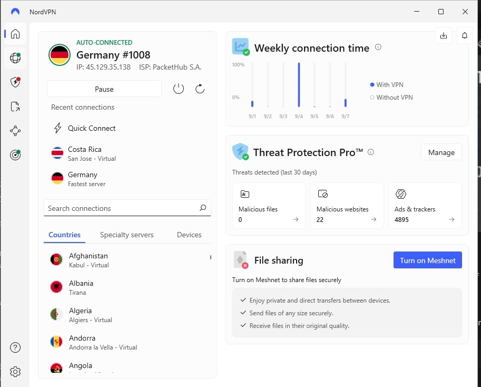Image resolution: width=481 pixels, height=387 pixels.
Task: Open the Meshnet sidebar icon
Action: click(x=15, y=131)
